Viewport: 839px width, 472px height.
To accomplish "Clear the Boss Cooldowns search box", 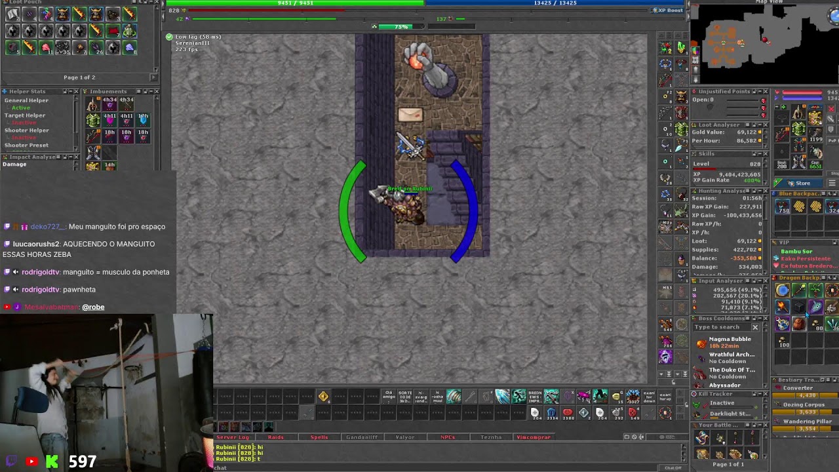I will (x=755, y=327).
